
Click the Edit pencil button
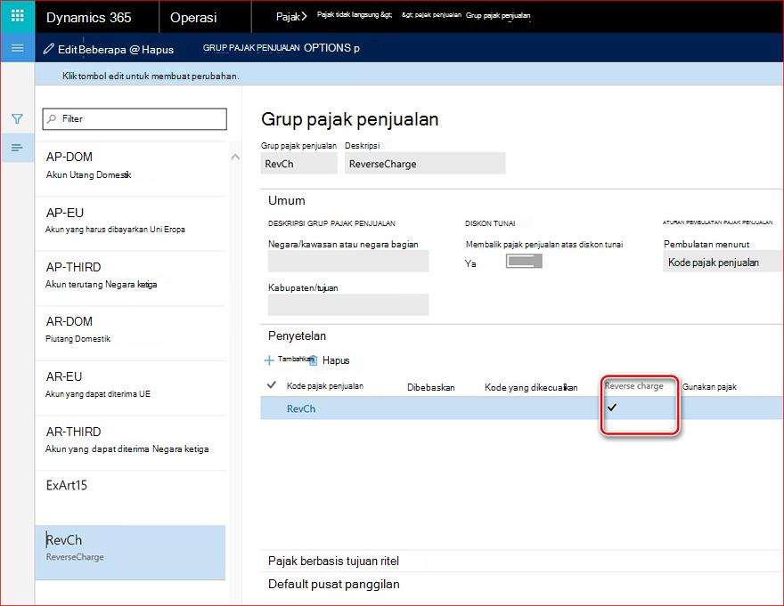60,49
